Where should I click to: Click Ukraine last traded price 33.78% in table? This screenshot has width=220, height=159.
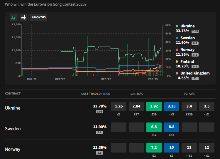100,106
